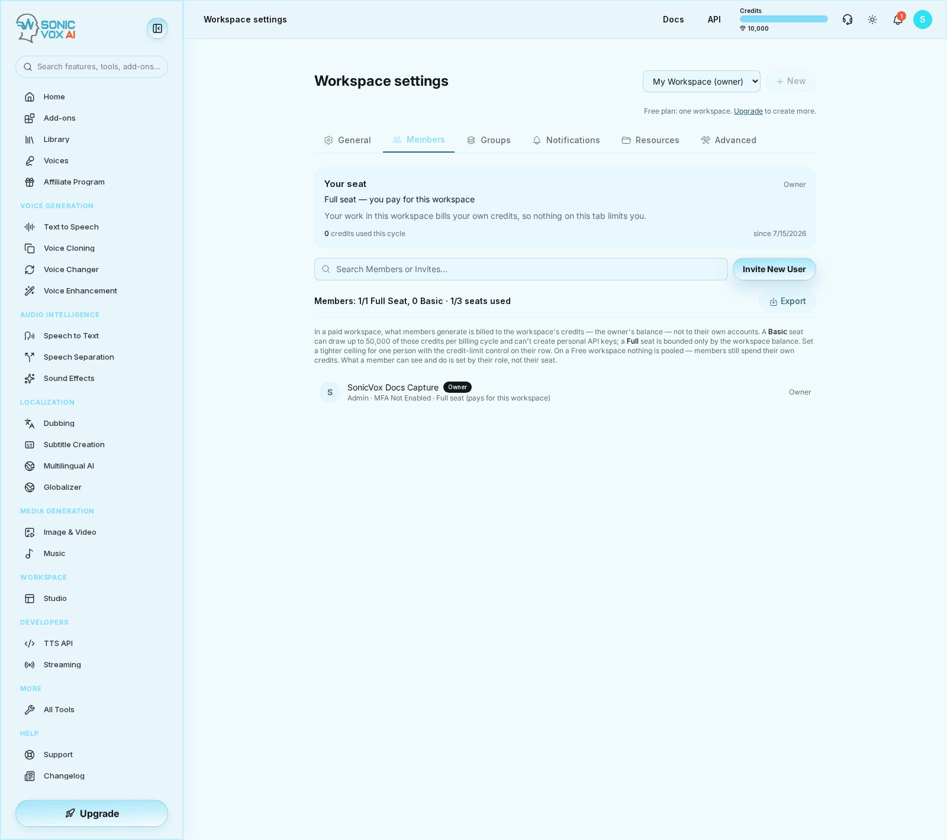
Task: Toggle light/dark theme sun icon
Action: (872, 20)
